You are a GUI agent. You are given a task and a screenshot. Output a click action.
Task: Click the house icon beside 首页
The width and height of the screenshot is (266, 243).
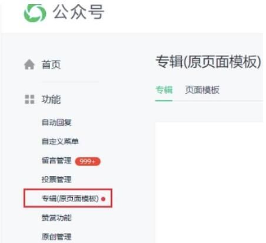[29, 65]
